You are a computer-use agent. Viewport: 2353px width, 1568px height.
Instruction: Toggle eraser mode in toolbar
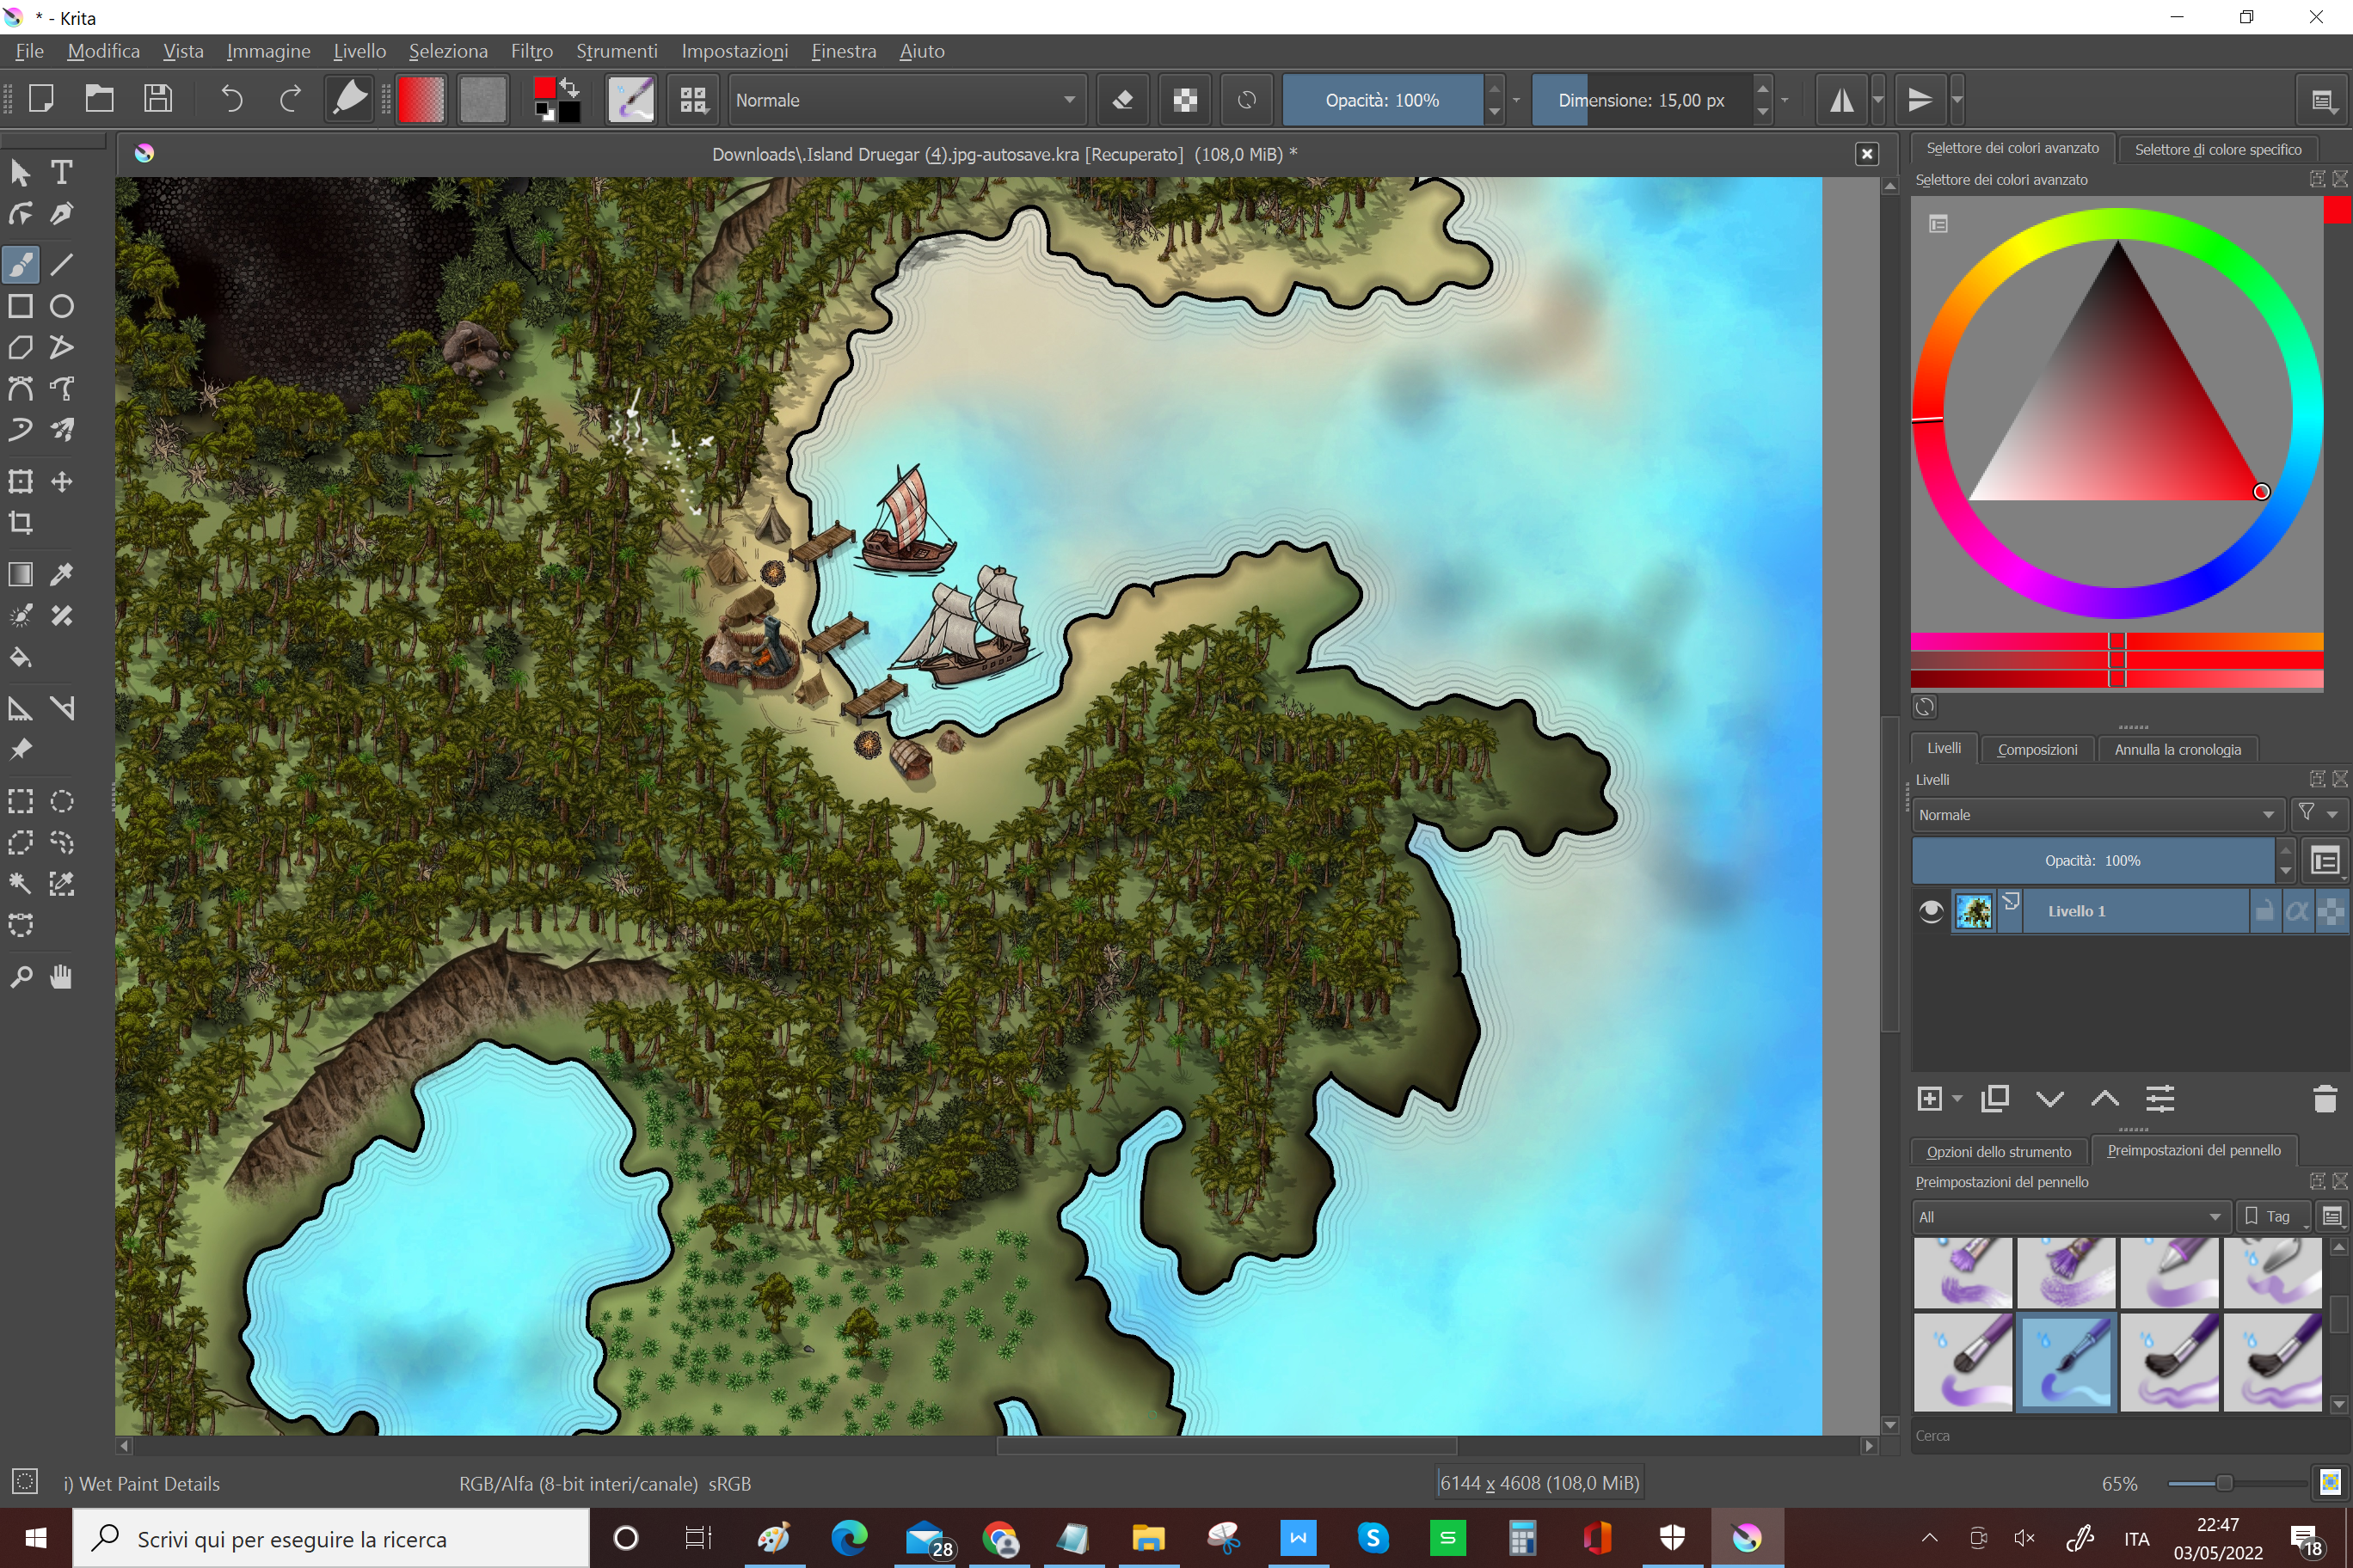[1122, 100]
